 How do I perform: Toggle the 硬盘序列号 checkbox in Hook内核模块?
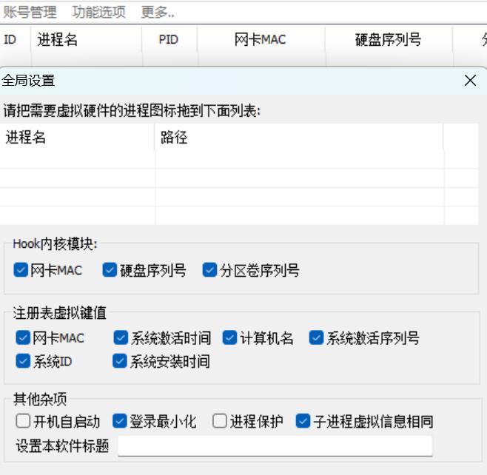pos(110,270)
